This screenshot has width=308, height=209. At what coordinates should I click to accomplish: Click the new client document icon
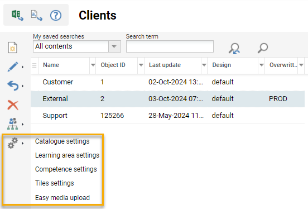(x=13, y=47)
